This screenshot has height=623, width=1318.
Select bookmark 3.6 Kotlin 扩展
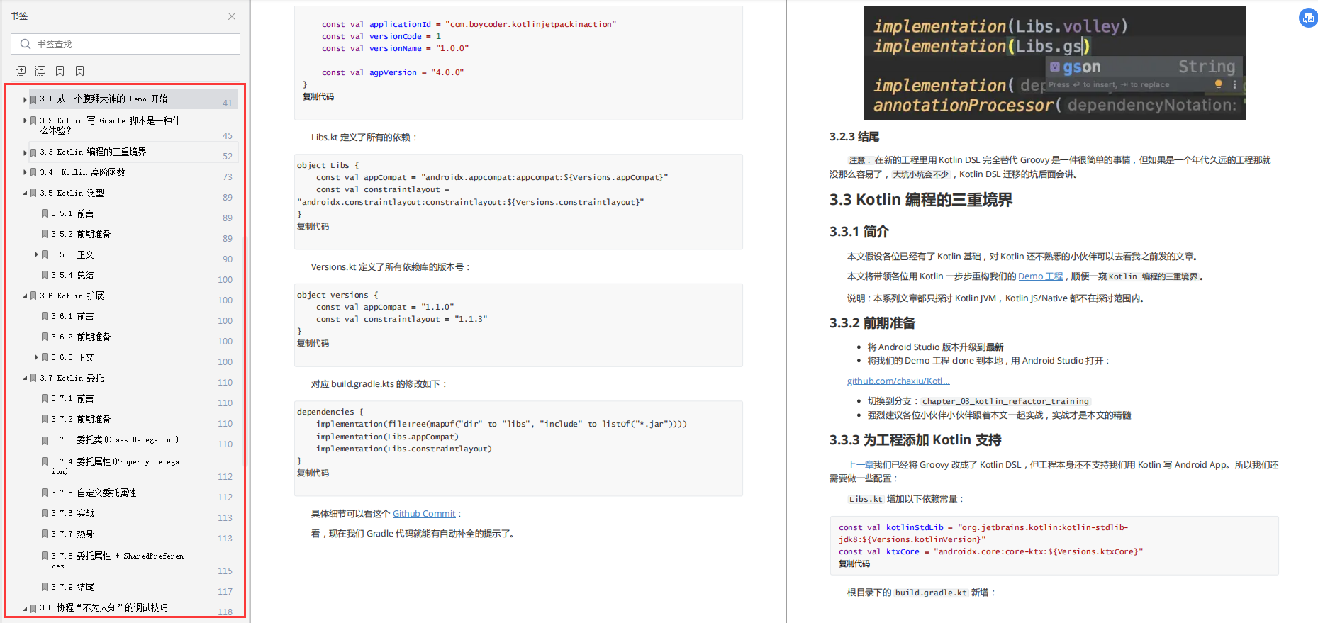click(x=72, y=296)
